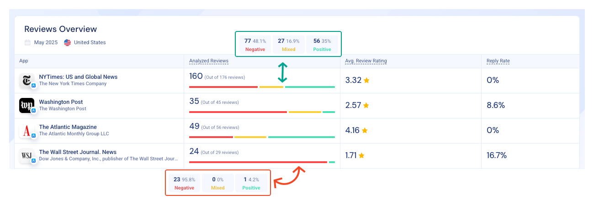Click the Reply Rate column header
Screen dimensions: 594x205
[x=498, y=61]
